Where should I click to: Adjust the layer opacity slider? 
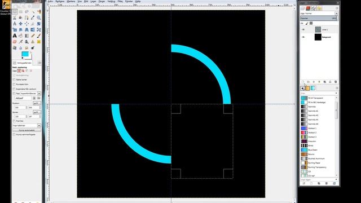(319, 18)
